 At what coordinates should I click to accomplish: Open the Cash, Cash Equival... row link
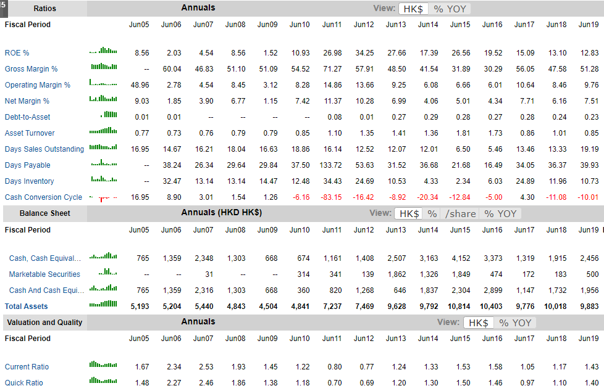(x=45, y=258)
